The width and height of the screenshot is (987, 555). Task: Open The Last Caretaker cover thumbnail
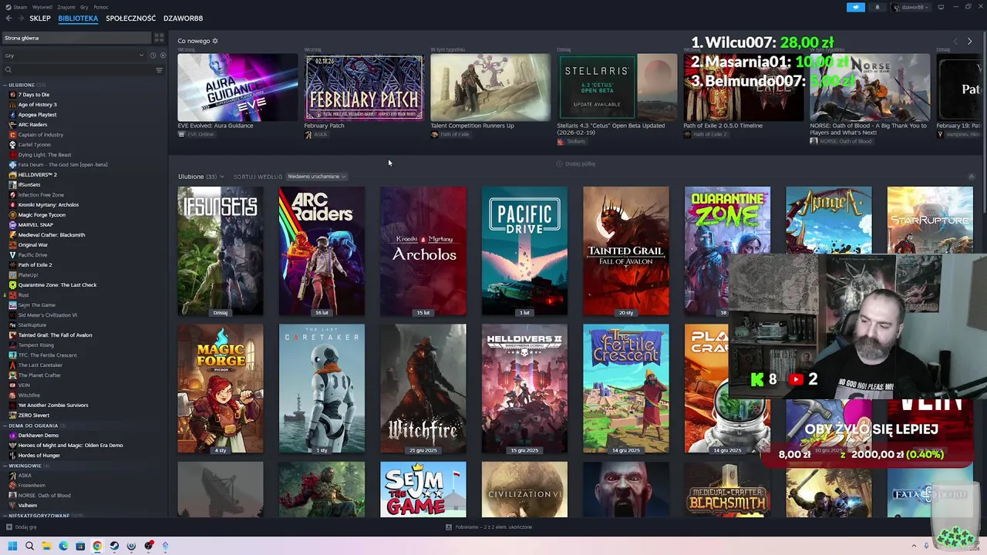(322, 388)
